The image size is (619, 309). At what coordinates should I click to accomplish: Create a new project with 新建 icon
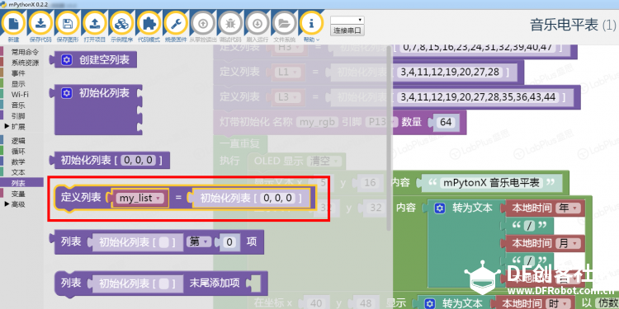coord(13,24)
